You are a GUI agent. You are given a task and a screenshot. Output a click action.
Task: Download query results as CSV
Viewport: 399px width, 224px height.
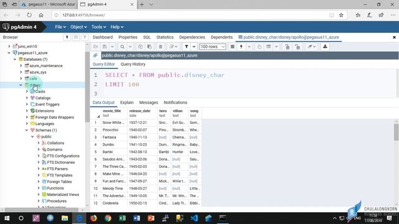(x=325, y=47)
